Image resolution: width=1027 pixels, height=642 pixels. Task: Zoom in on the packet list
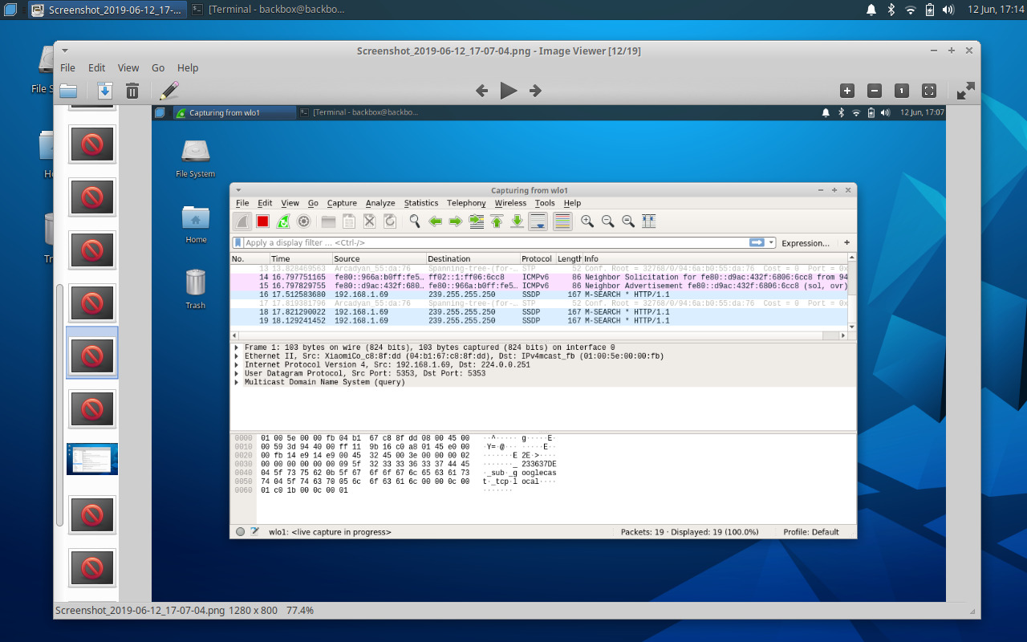587,221
